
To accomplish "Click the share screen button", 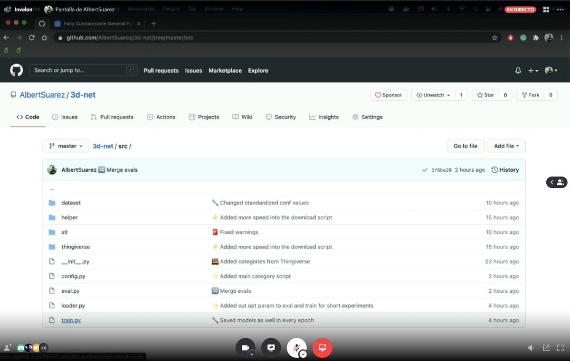I will pyautogui.click(x=271, y=348).
